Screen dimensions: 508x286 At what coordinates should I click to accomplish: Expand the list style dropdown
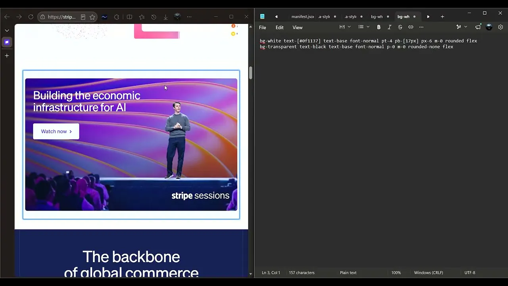364,27
